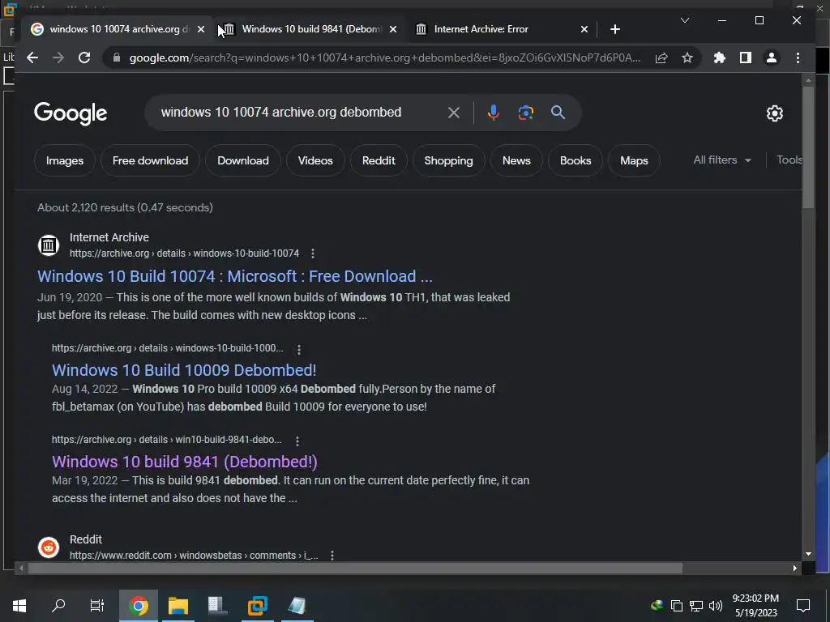Click the vertical scrollbar thumb

808,147
